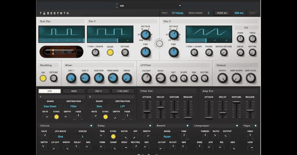Step through presets with the arrows beside Init
This screenshot has width=297, height=155.
point(117,6)
